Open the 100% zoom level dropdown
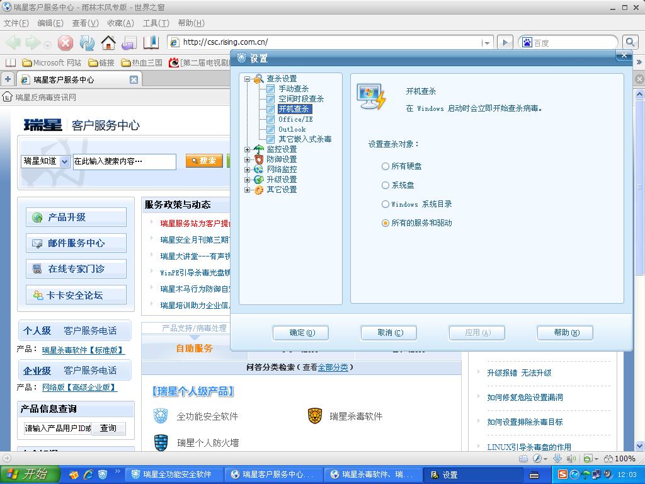 [620, 459]
